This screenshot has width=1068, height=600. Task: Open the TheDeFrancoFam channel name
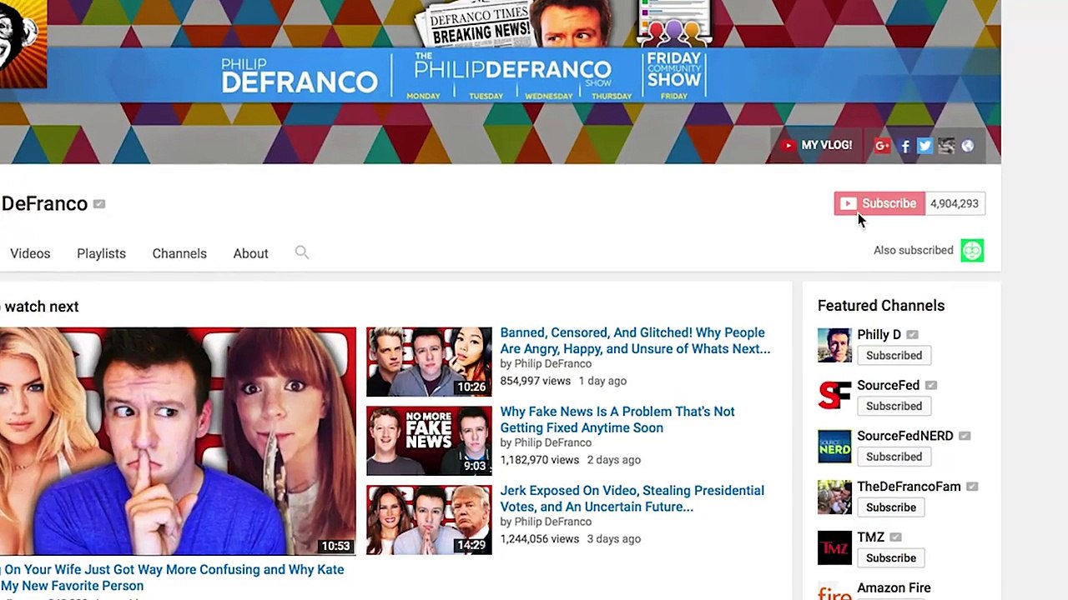[909, 487]
